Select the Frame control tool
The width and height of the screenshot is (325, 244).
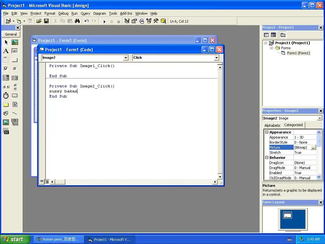[6, 60]
